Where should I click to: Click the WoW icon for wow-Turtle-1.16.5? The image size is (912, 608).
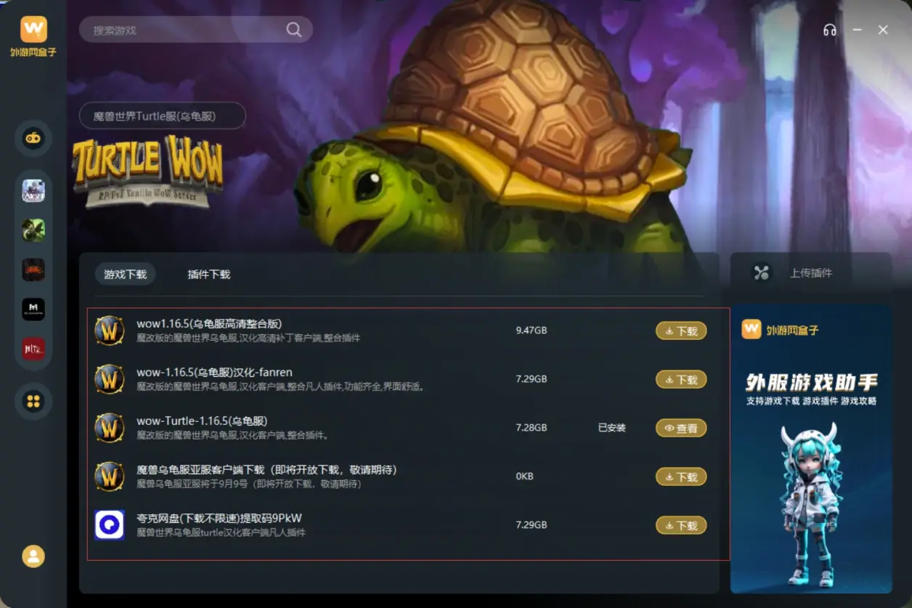click(x=110, y=428)
